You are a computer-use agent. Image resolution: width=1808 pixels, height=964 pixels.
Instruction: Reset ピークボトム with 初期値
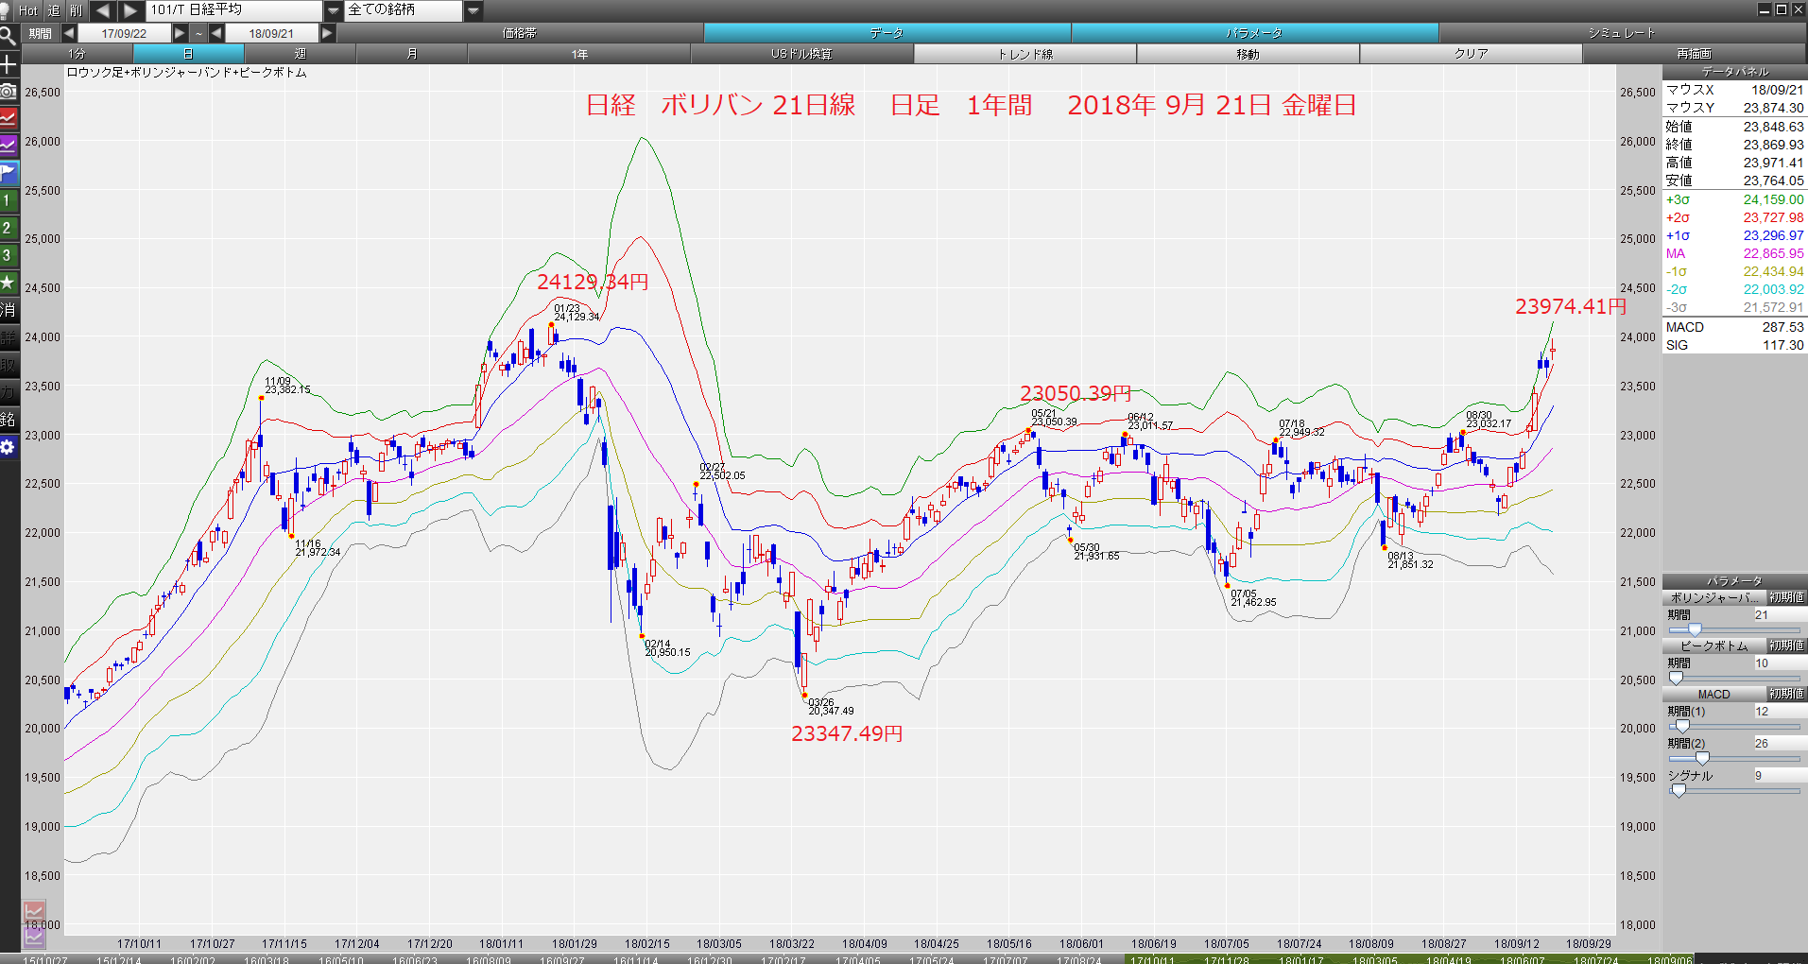tap(1786, 646)
